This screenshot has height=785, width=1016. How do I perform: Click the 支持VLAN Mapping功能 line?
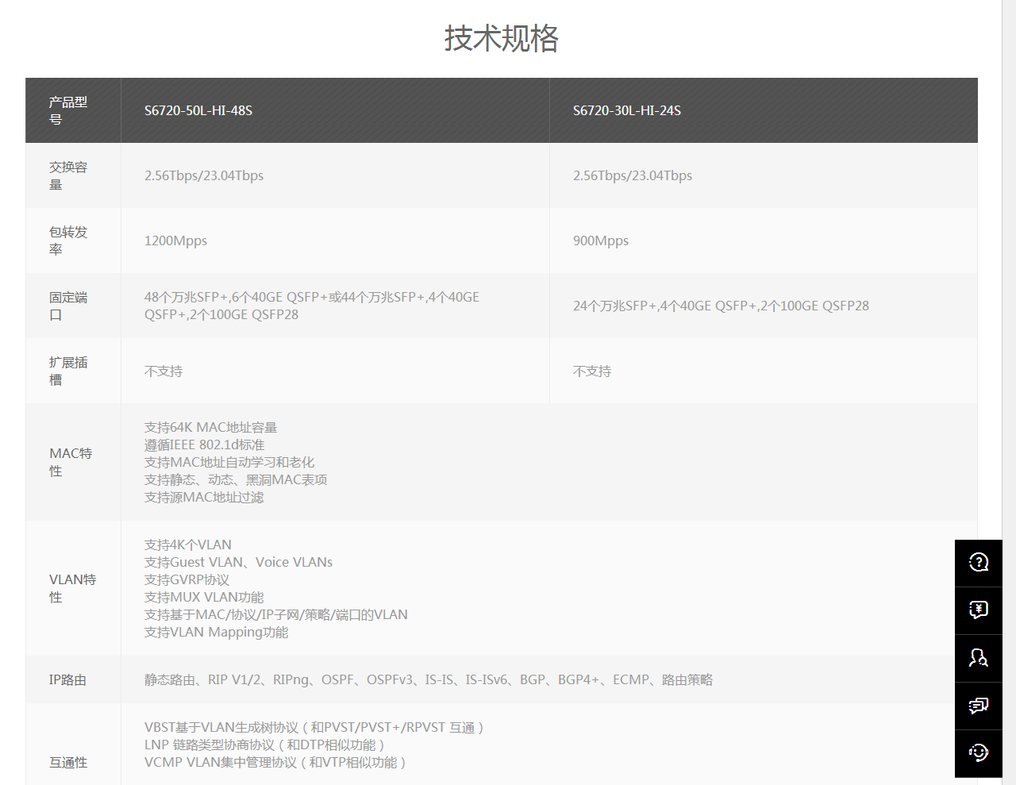[x=217, y=632]
